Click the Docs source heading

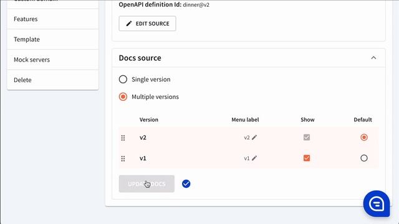click(140, 58)
